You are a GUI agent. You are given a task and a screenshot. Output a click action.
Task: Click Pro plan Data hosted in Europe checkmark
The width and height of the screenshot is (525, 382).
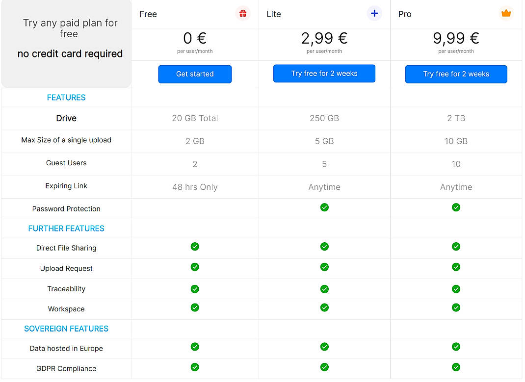pos(456,347)
